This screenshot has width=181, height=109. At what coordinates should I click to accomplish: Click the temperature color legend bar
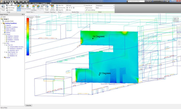coord(28,37)
